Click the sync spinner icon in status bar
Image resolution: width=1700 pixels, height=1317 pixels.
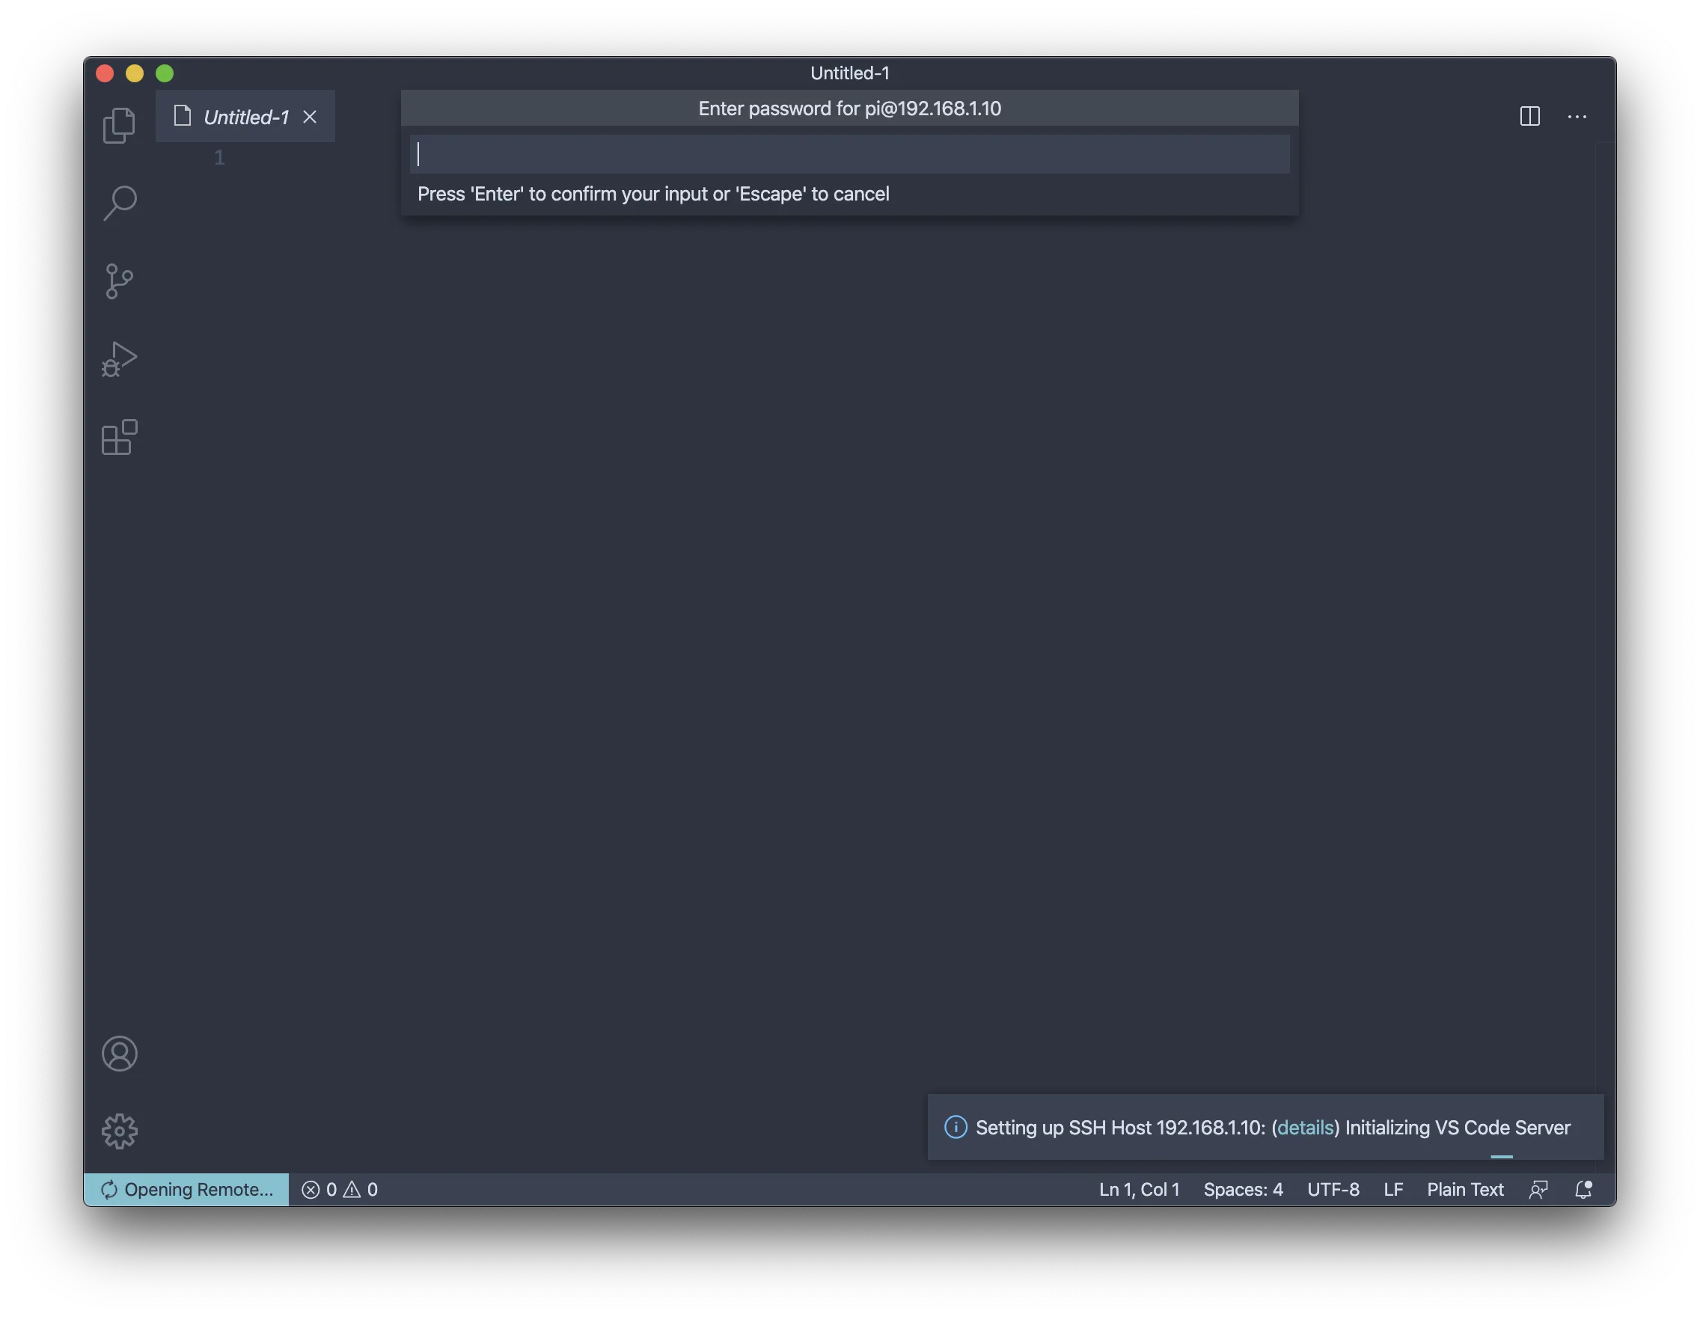click(109, 1188)
